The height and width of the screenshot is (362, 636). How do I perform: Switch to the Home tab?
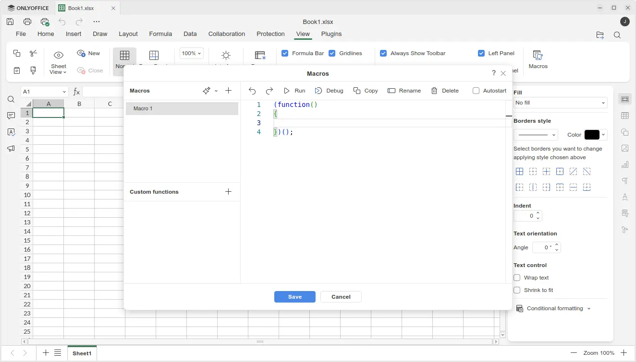tap(46, 34)
